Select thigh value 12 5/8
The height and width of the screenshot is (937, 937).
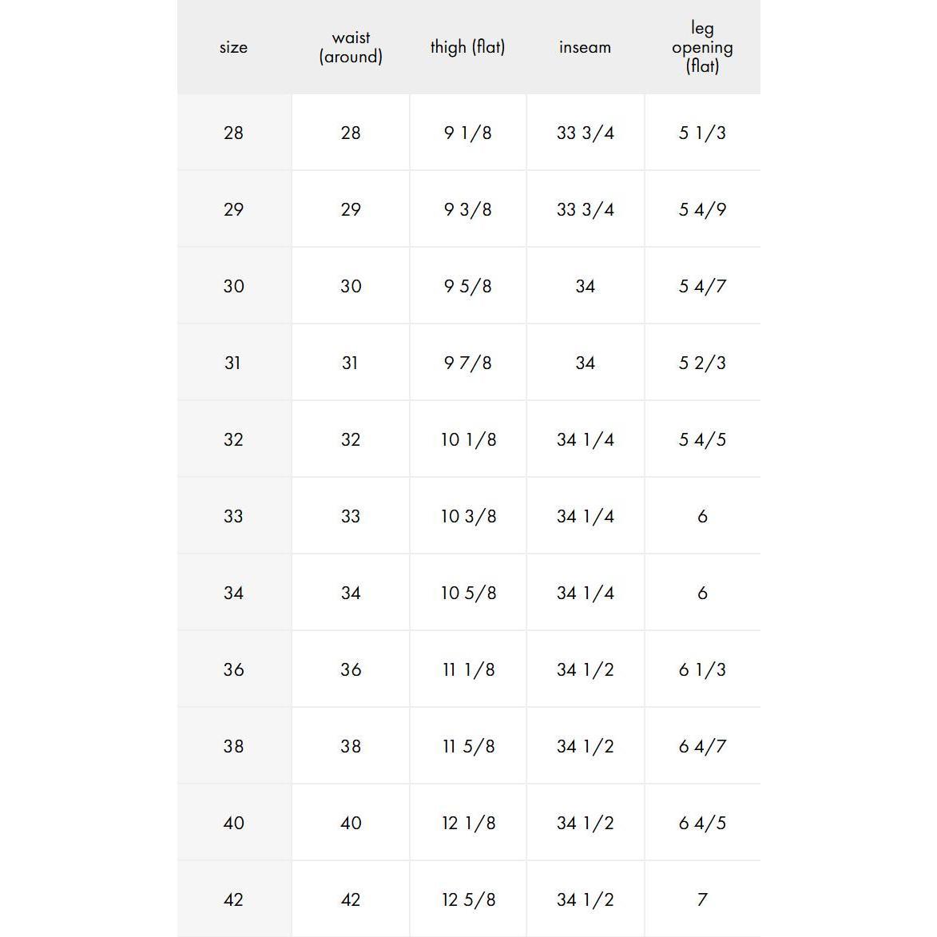[x=467, y=899]
